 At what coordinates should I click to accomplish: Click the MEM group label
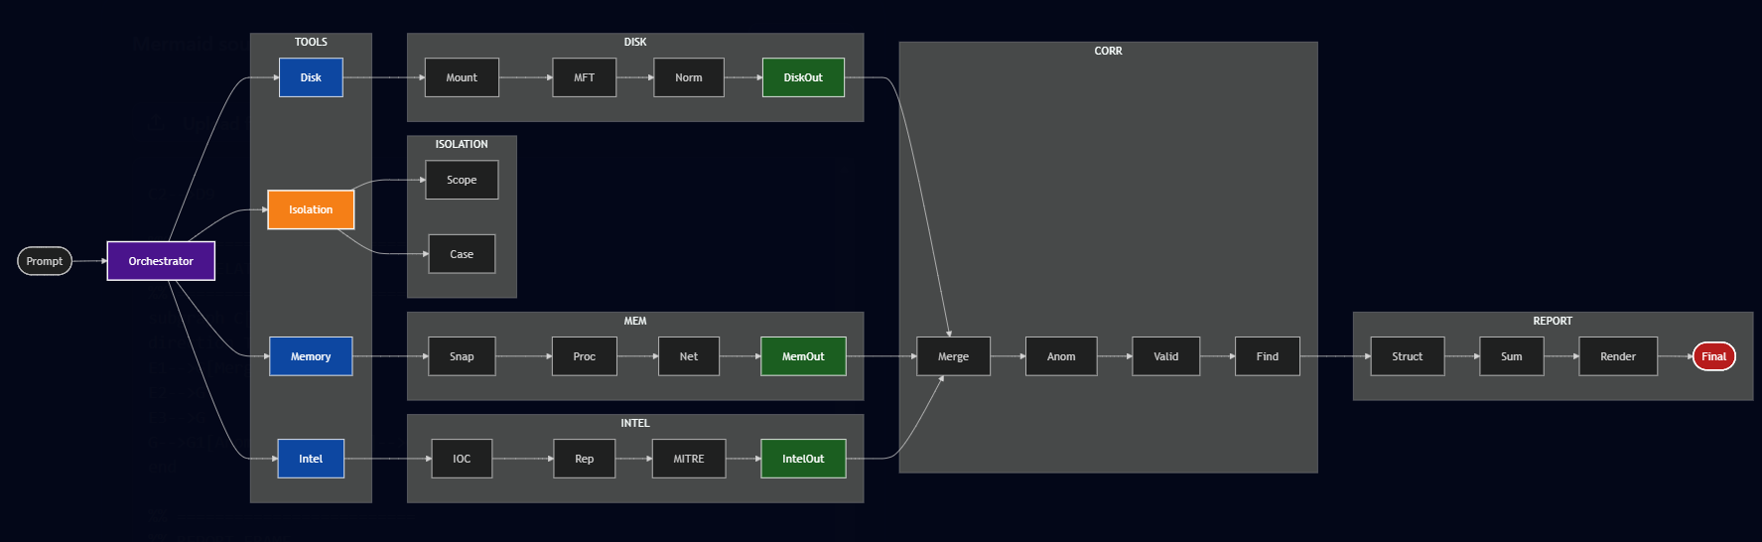[x=635, y=321]
